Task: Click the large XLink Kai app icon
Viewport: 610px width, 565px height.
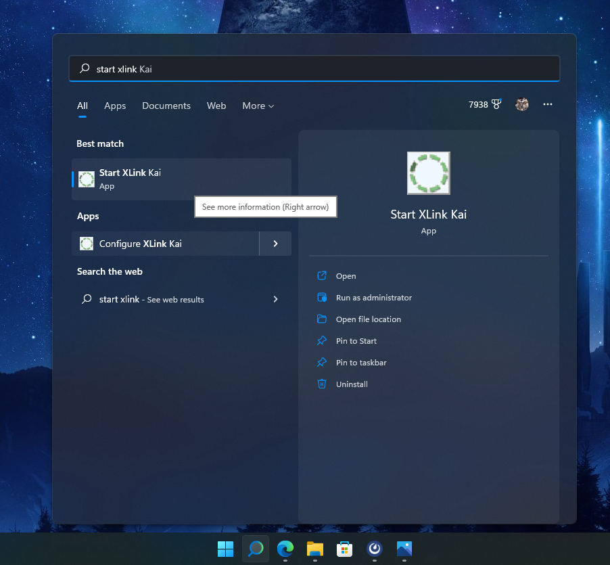Action: point(428,173)
